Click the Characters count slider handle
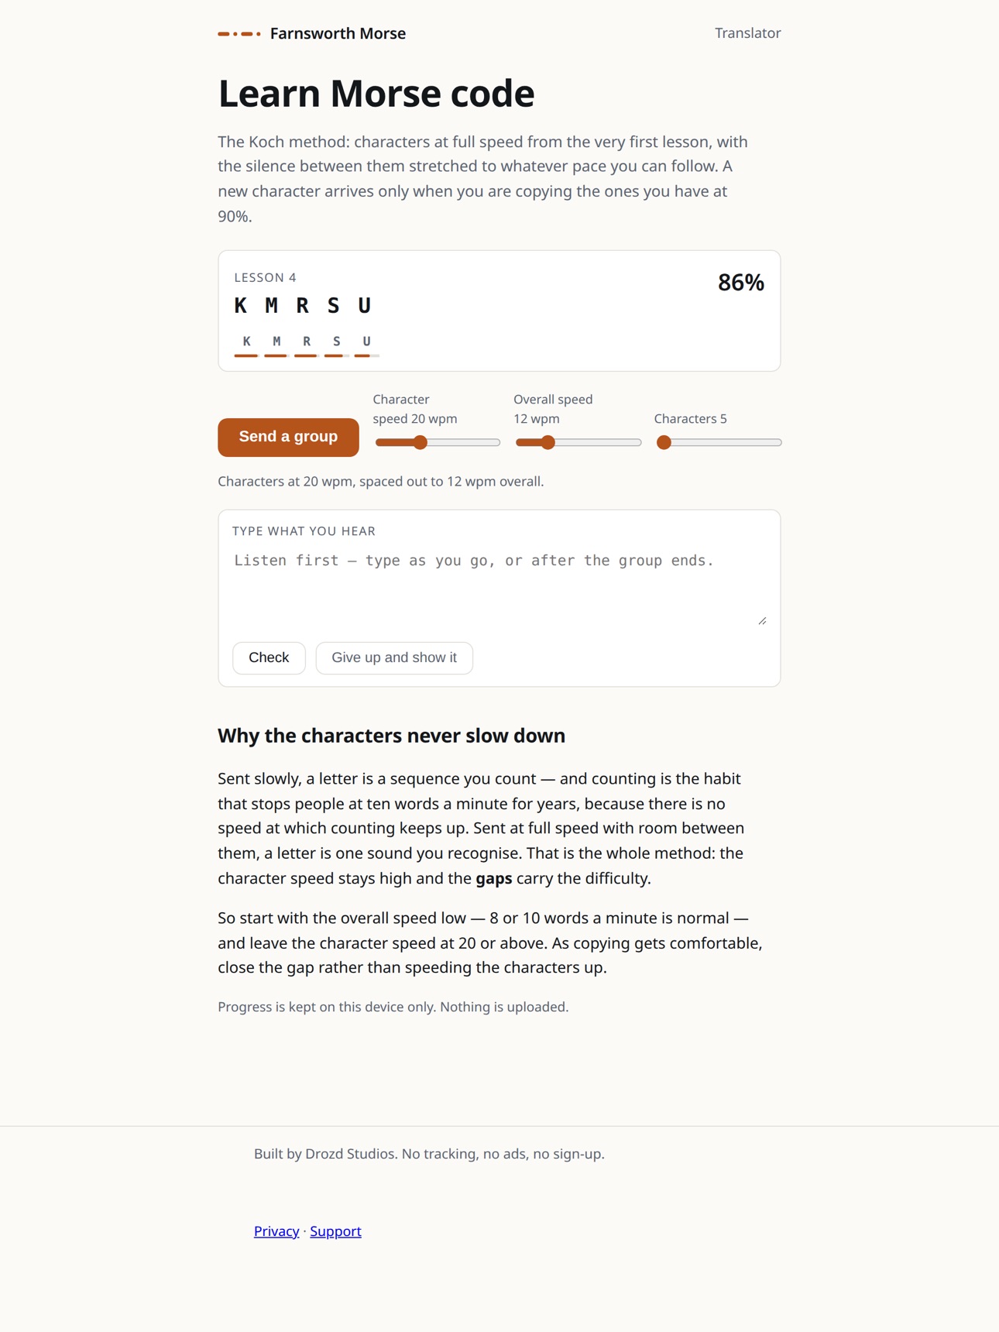The height and width of the screenshot is (1332, 999). click(x=664, y=442)
